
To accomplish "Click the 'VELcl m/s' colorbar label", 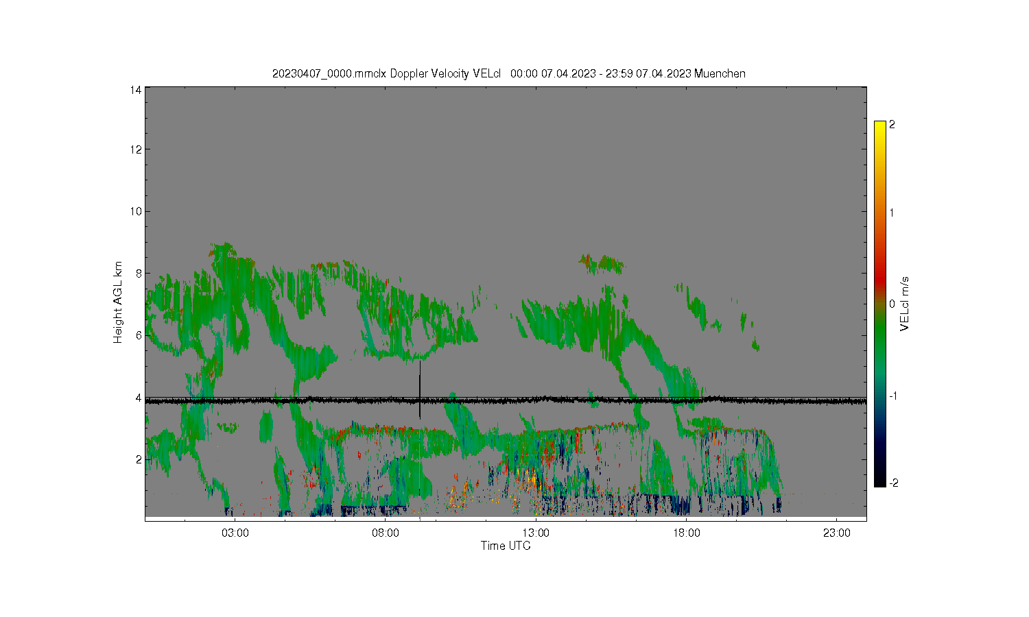I will pos(905,304).
